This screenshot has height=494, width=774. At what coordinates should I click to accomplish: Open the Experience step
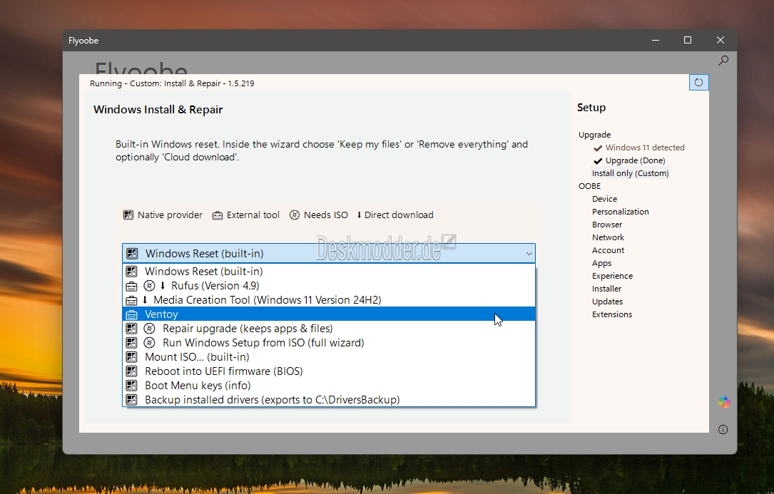(x=612, y=276)
